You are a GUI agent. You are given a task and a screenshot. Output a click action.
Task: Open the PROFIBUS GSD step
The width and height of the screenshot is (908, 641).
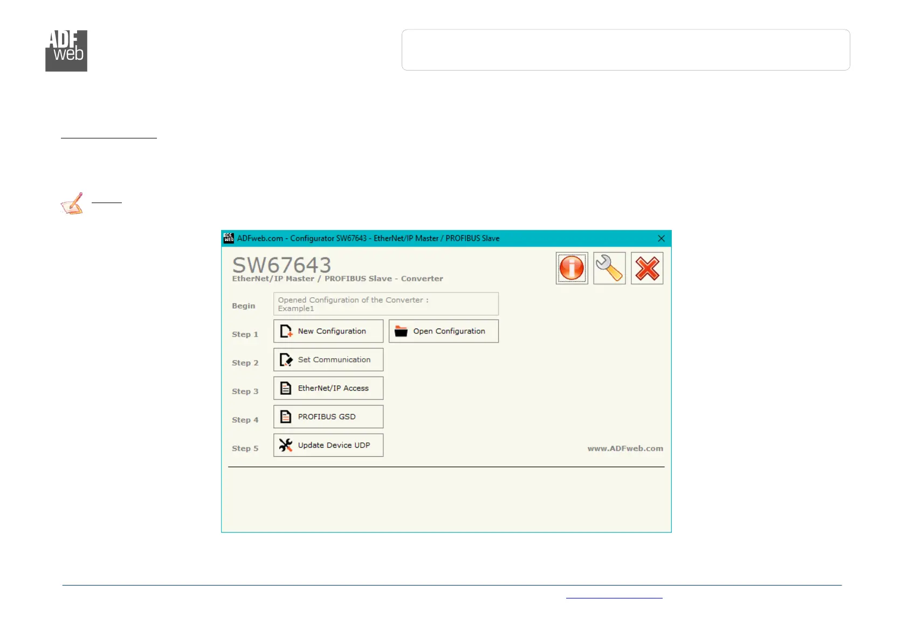click(328, 417)
